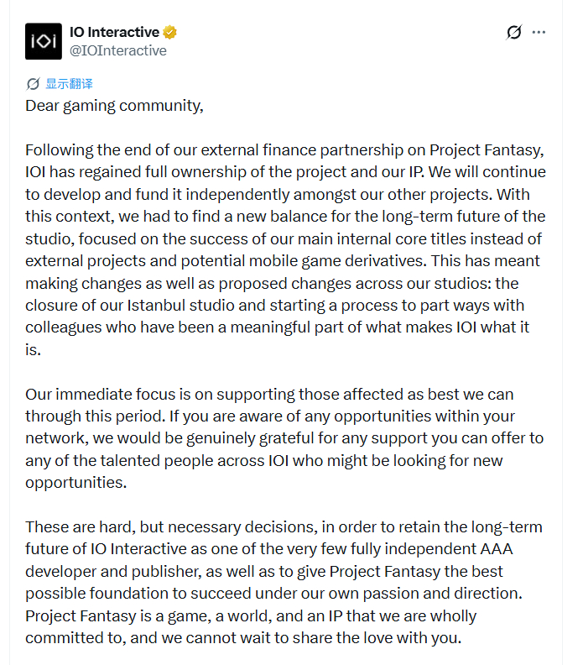Click the paragraph starting 'Following the end'
583x665 pixels.
coord(285,250)
